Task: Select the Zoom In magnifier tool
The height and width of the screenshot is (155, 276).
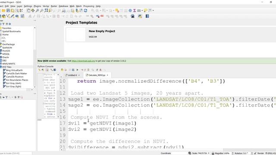Action: 38,10
